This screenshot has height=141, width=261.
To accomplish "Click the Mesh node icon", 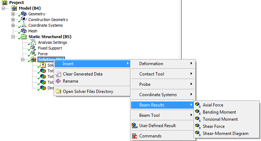I will click(24, 31).
